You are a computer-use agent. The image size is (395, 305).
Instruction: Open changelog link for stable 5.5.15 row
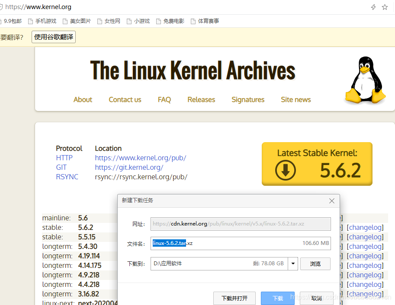pos(365,237)
